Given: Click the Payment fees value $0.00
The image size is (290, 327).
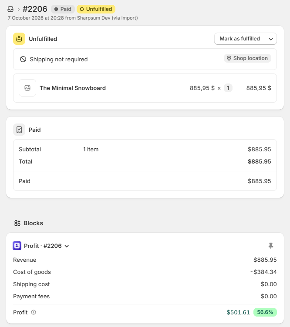Looking at the screenshot, I should tap(269, 297).
